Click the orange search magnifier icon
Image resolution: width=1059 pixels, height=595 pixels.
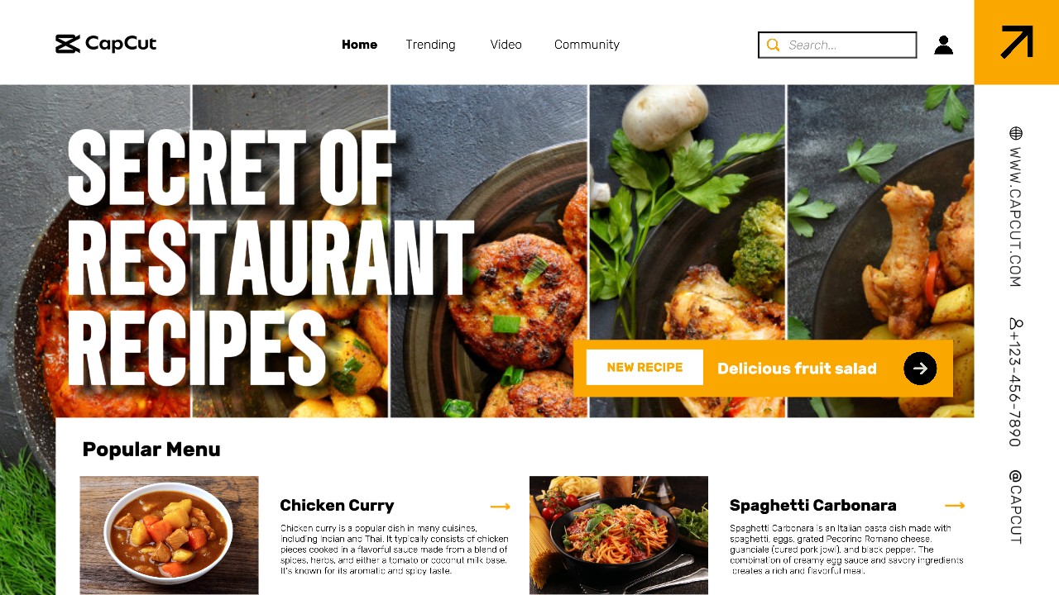coord(773,45)
